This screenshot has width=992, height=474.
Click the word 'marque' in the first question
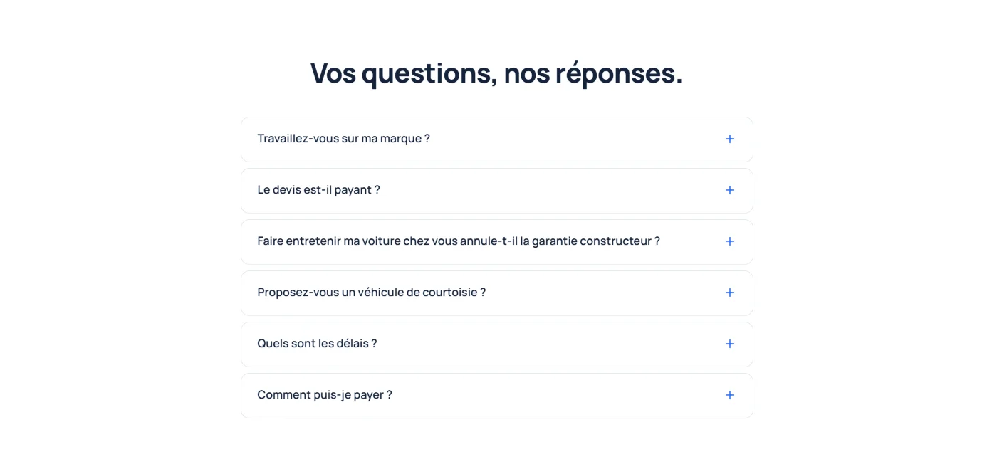pyautogui.click(x=400, y=139)
